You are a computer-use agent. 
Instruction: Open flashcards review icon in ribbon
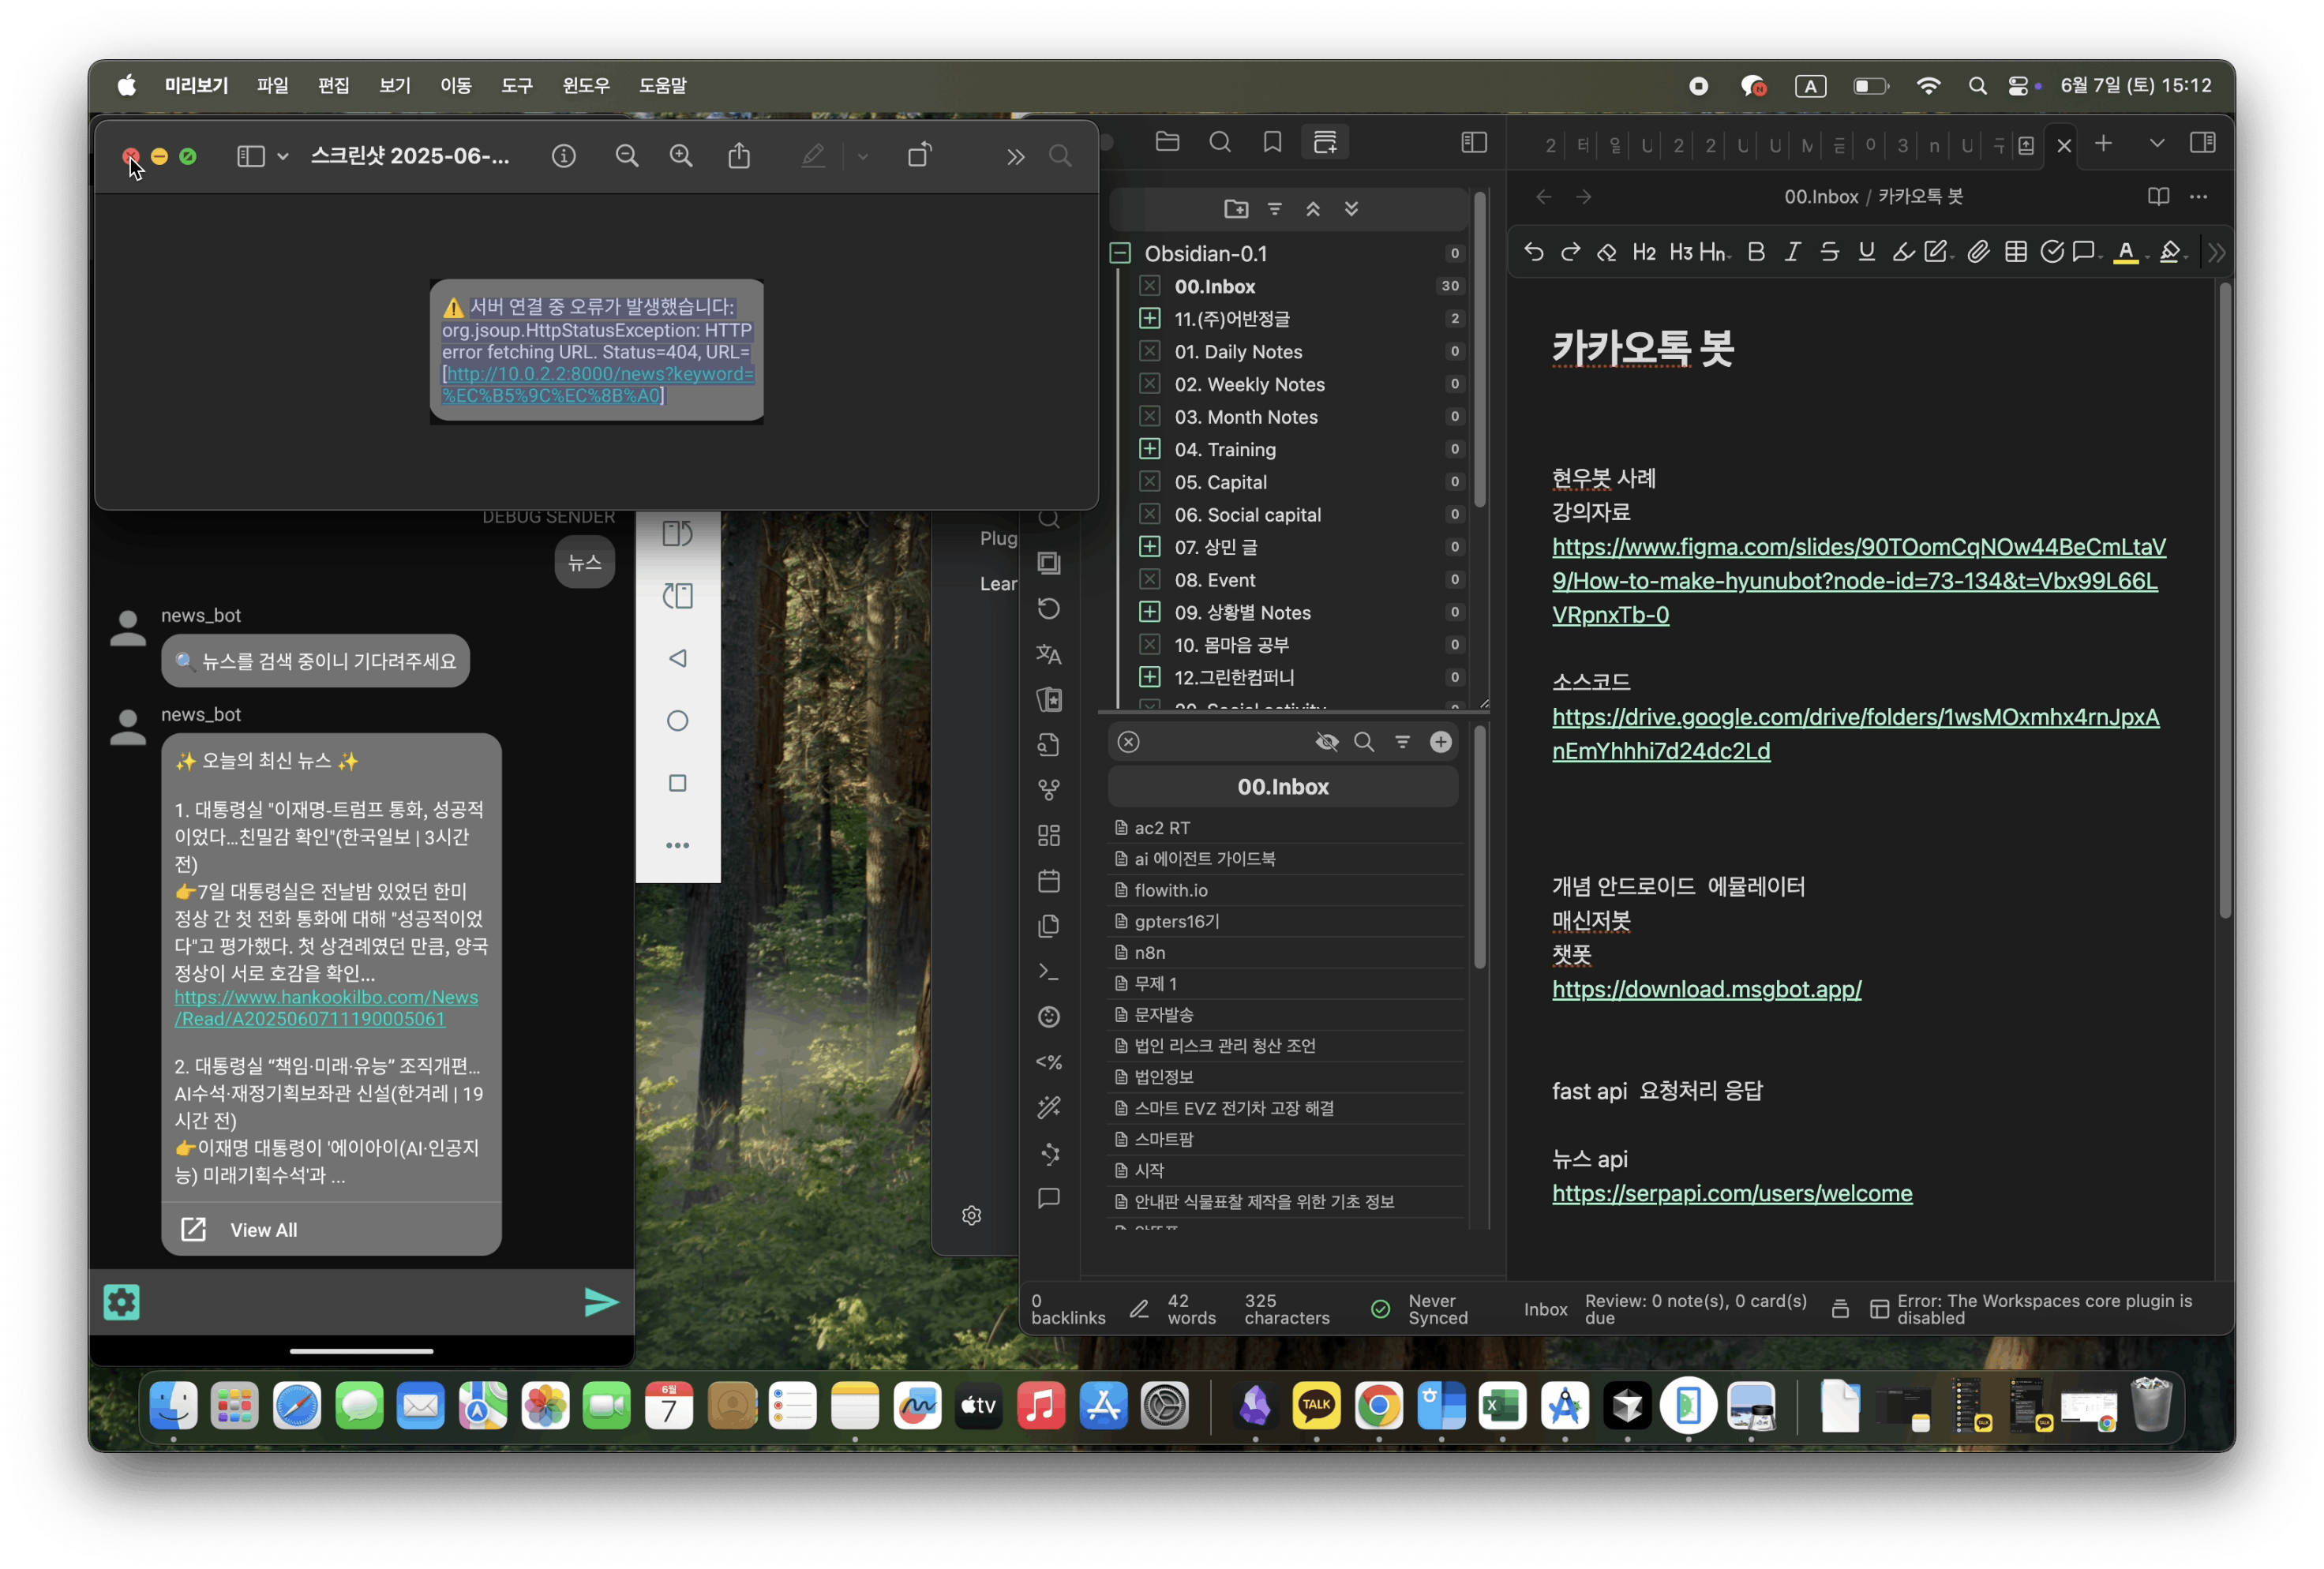[x=1048, y=699]
